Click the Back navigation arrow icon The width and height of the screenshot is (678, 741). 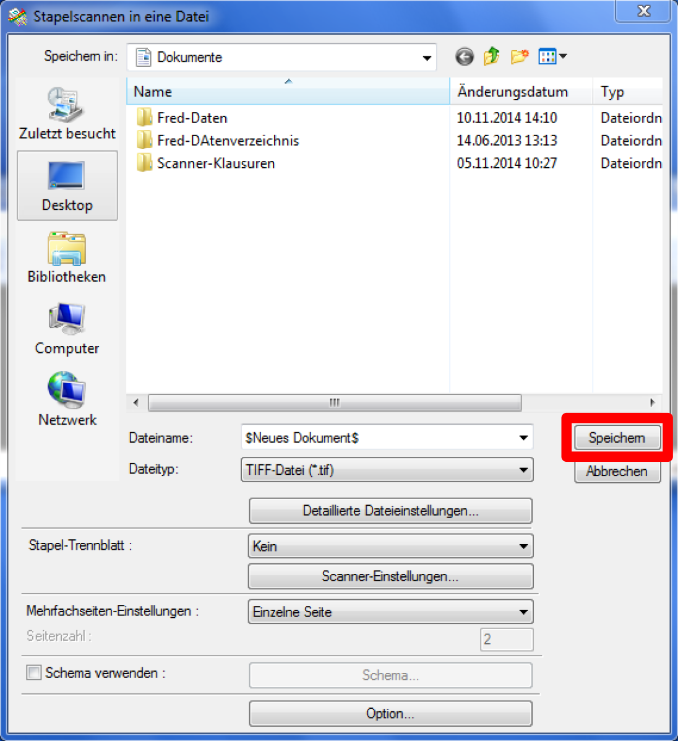tap(464, 57)
